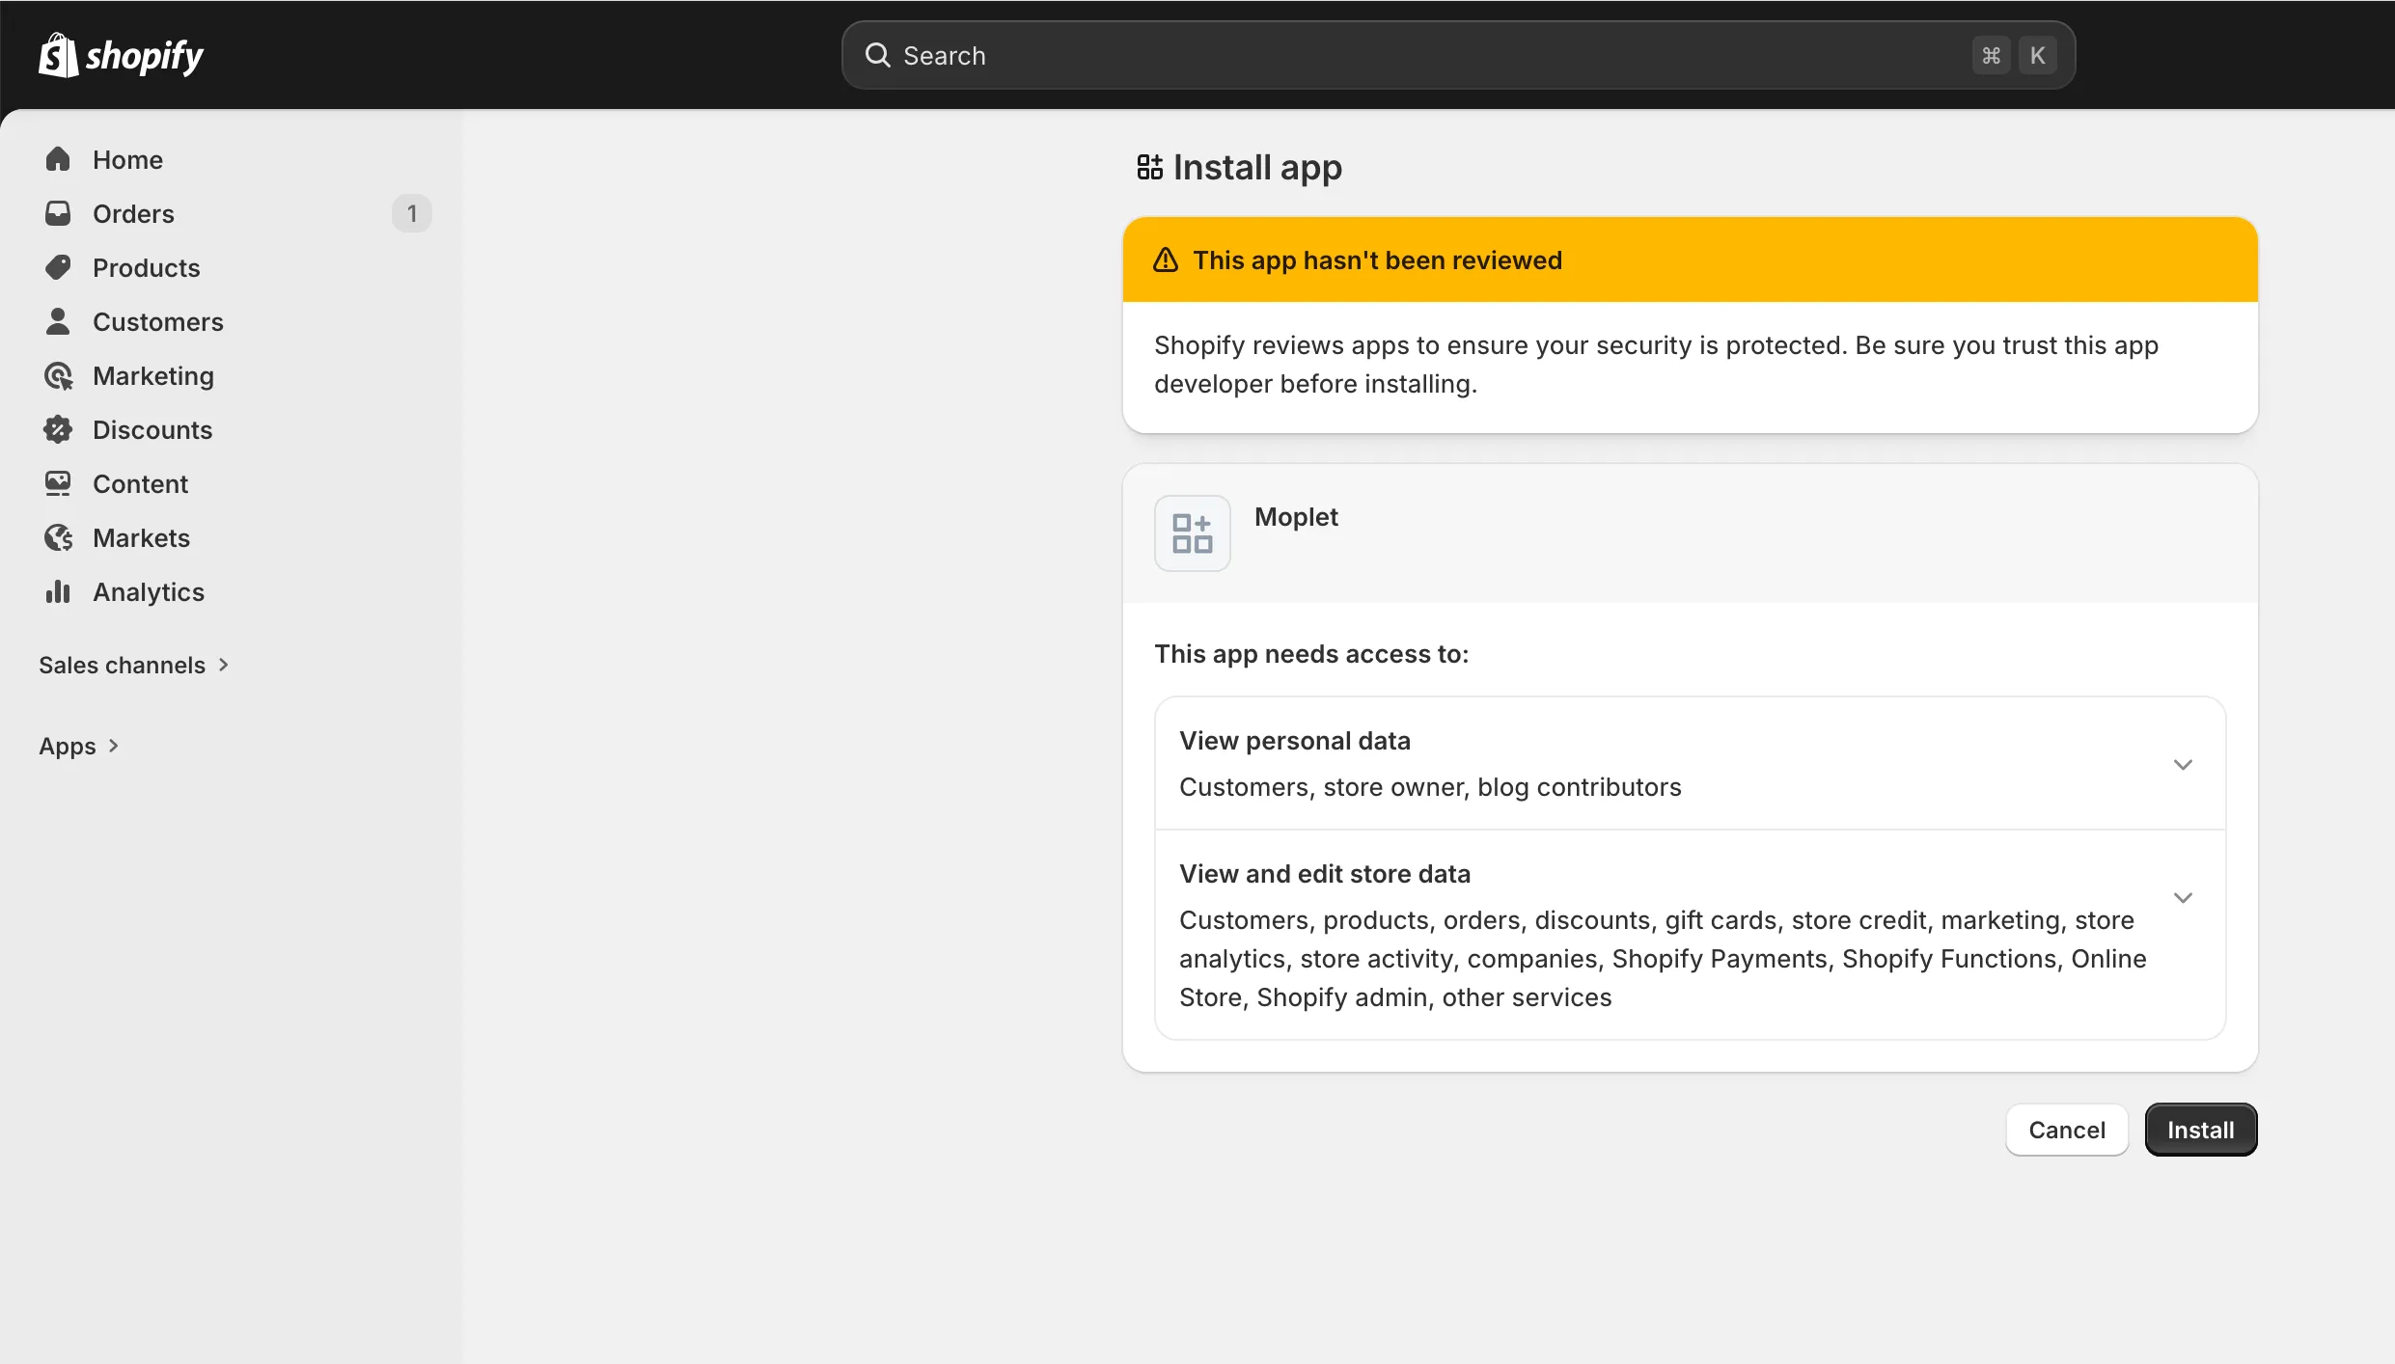Expand View and edit store data chevron

pos(2183,897)
